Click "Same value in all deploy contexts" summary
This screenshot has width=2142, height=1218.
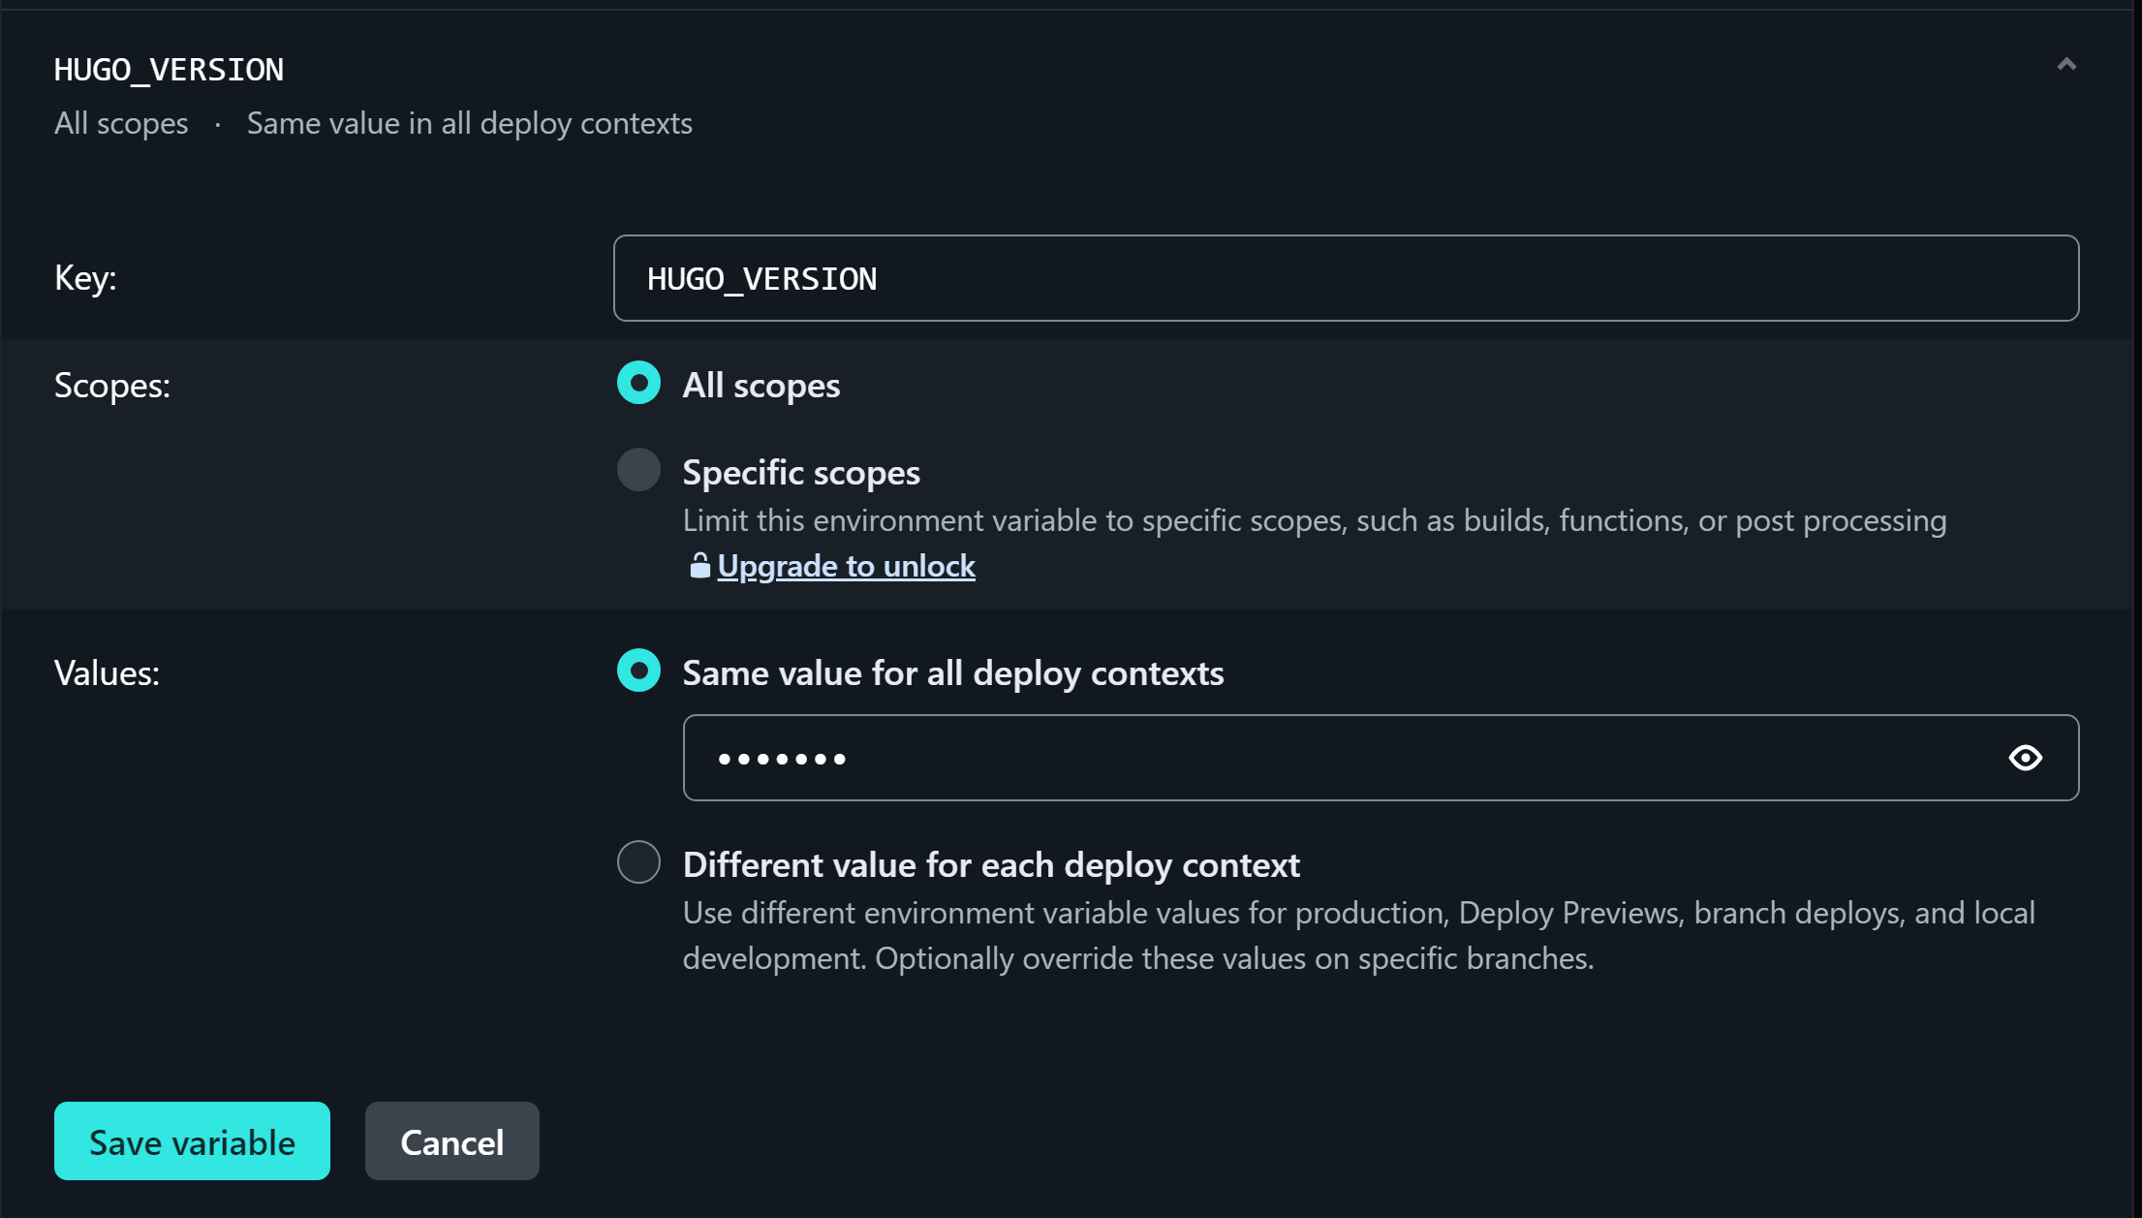click(x=469, y=124)
